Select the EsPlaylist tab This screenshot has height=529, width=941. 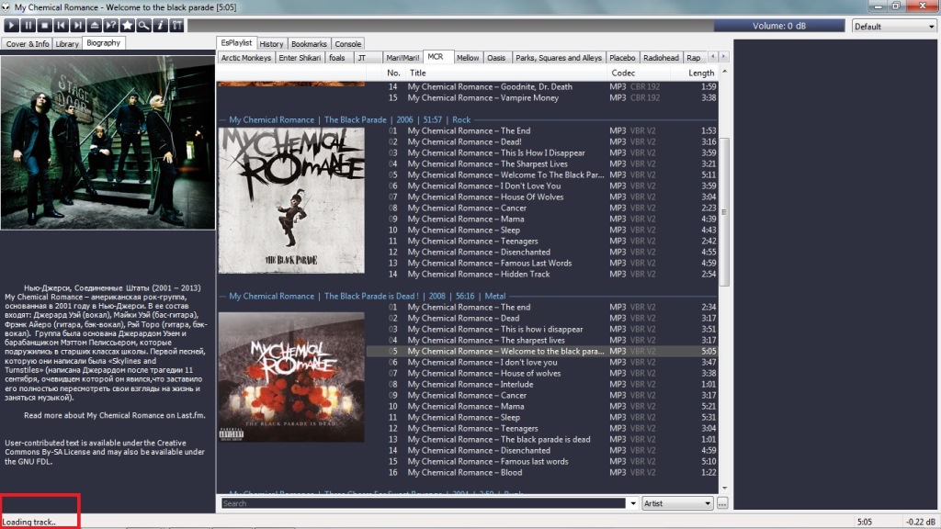[236, 43]
